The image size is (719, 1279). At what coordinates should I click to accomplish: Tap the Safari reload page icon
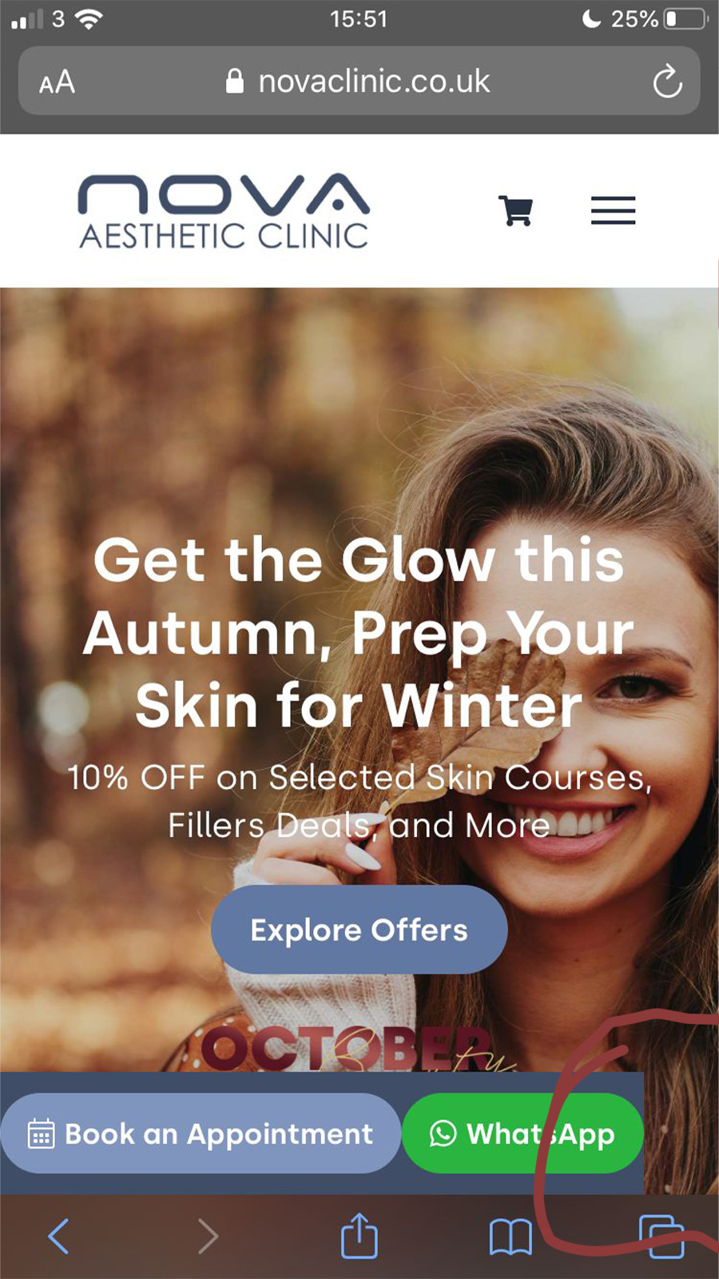[x=667, y=82]
